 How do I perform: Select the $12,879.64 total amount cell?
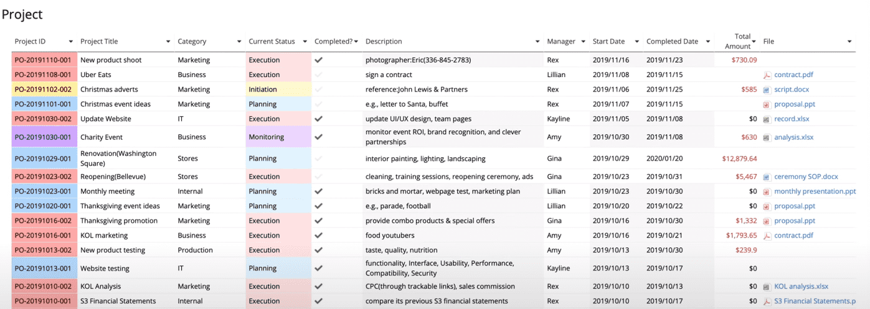[739, 159]
